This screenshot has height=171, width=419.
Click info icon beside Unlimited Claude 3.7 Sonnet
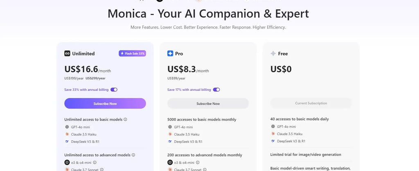(x=102, y=169)
